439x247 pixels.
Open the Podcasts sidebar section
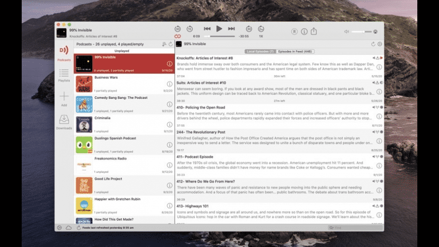point(64,53)
